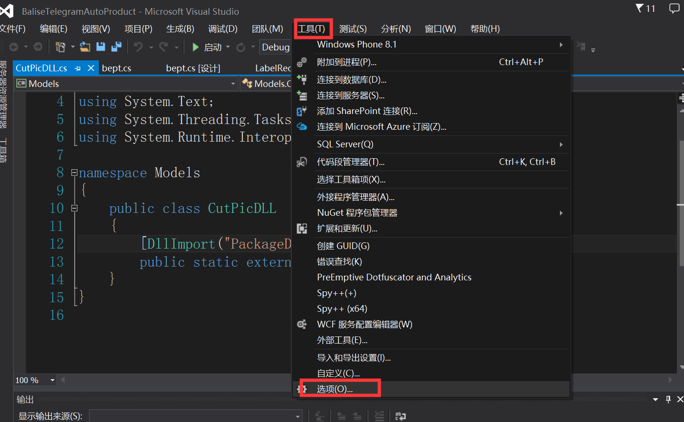Open the 100% editor zoom control

pos(35,380)
